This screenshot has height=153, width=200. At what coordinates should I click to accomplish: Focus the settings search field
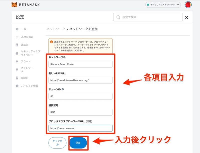coord(148,17)
